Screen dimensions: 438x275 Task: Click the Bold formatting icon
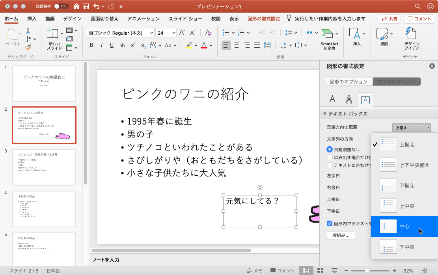(x=91, y=45)
